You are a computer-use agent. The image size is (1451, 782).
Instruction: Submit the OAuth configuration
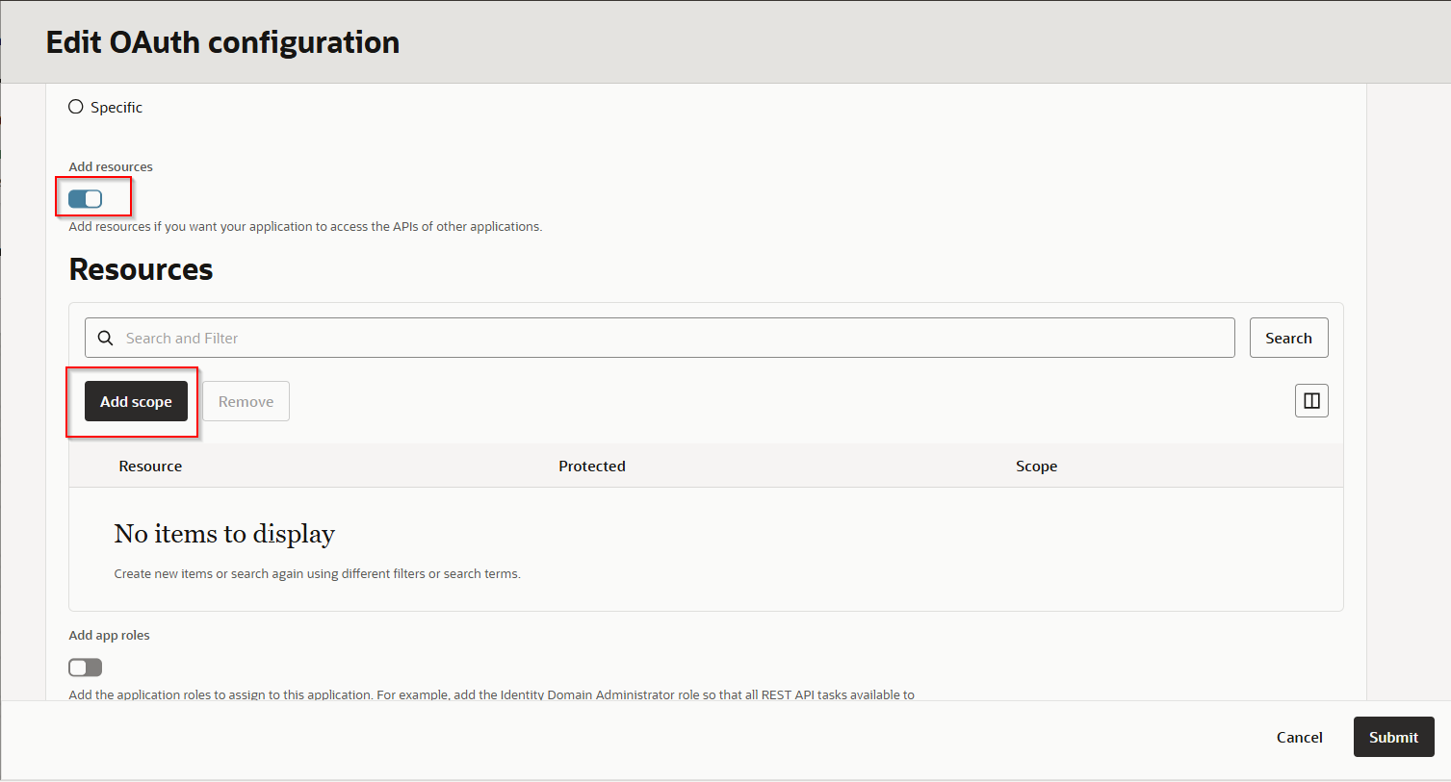(x=1393, y=737)
